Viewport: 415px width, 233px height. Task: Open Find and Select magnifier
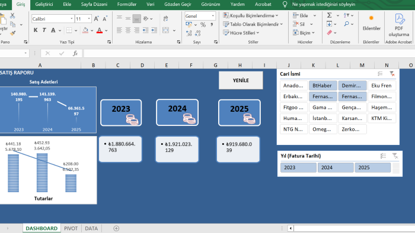click(x=346, y=24)
